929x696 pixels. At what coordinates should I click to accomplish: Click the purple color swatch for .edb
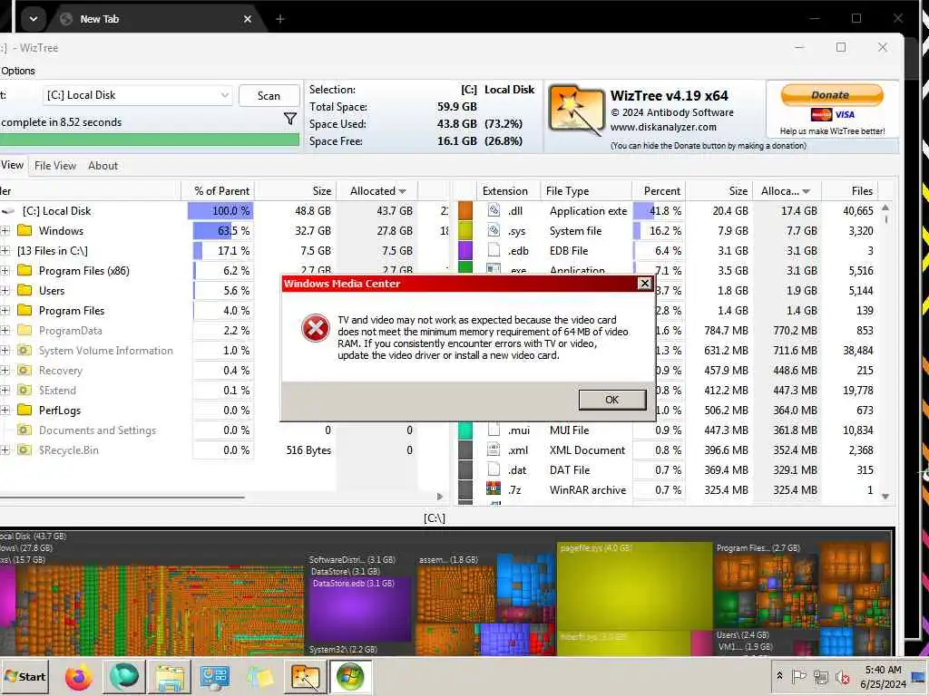click(x=465, y=250)
